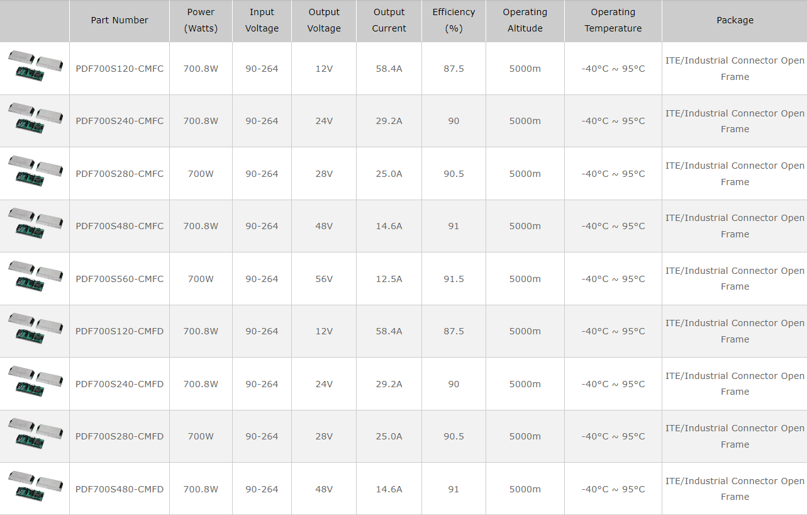Screen dimensions: 807x515
Task: Select part number PDF700S280-CMFC
Action: point(120,174)
